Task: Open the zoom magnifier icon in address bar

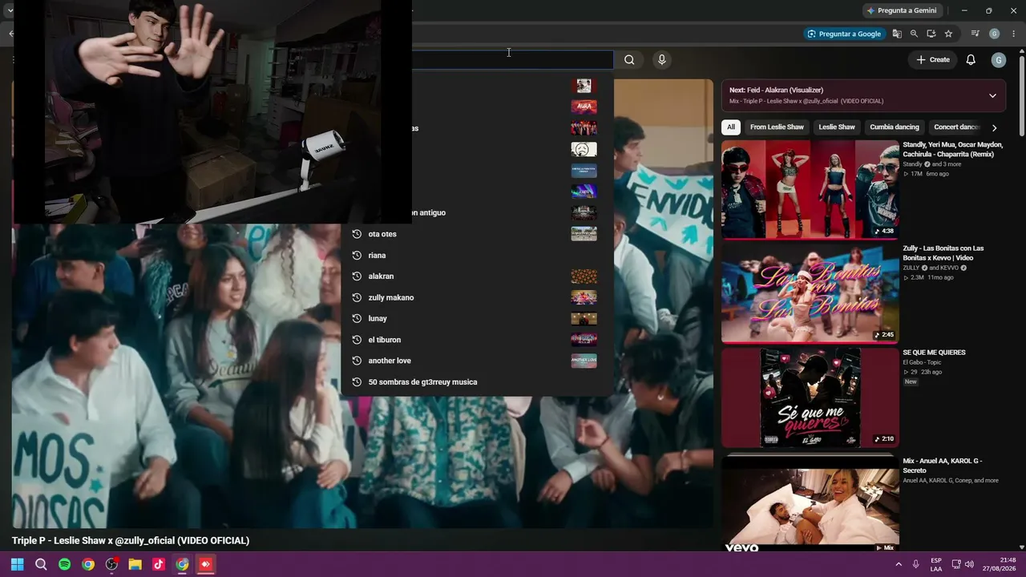Action: [x=914, y=34]
